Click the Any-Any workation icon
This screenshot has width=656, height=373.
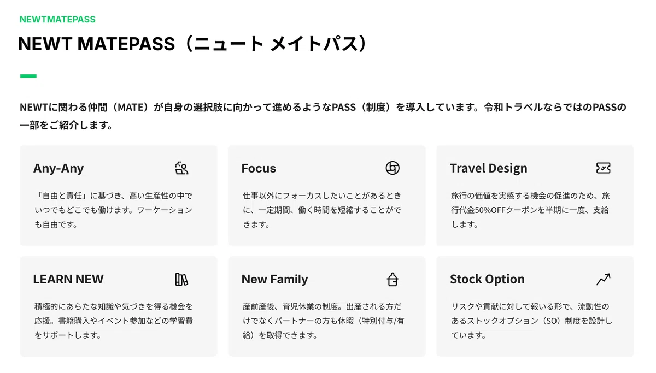[x=181, y=168]
